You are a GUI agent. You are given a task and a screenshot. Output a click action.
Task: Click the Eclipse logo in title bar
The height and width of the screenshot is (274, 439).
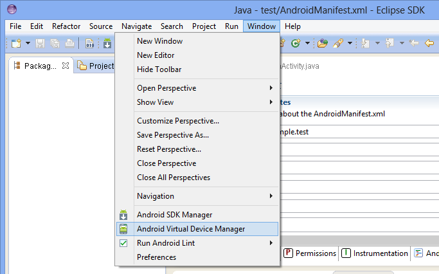pos(12,9)
